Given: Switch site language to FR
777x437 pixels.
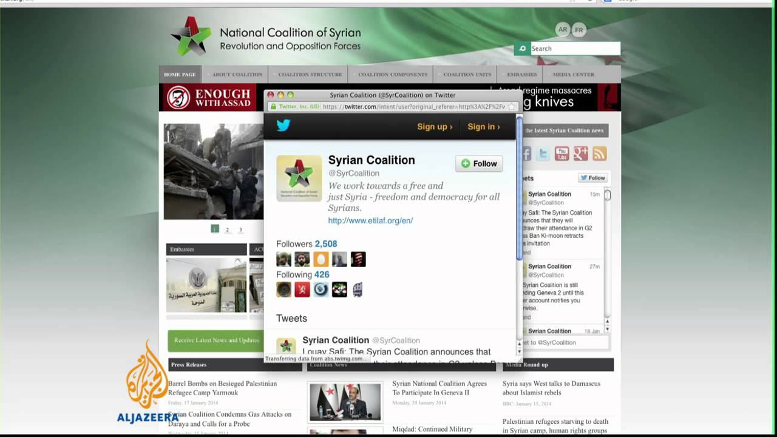Looking at the screenshot, I should click(579, 30).
